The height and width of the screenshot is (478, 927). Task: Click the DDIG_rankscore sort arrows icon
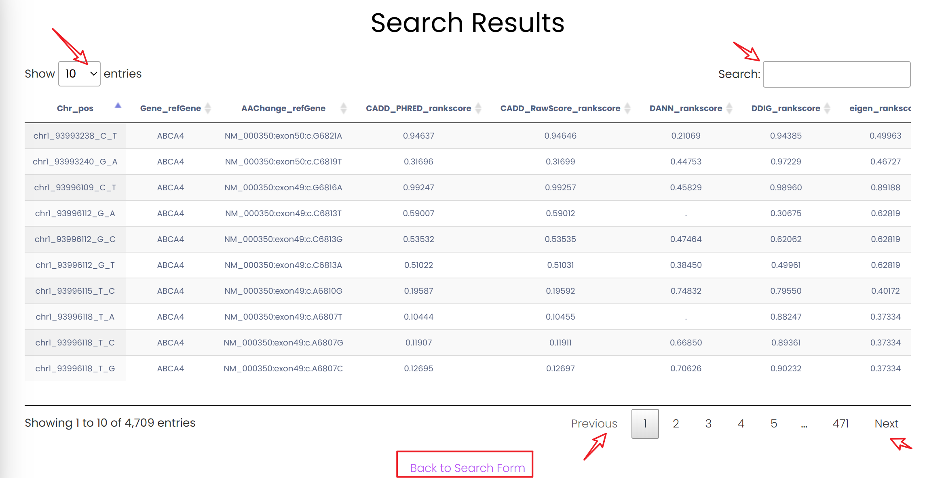827,108
